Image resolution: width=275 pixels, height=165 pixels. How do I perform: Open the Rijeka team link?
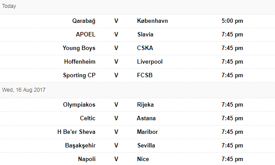(145, 105)
